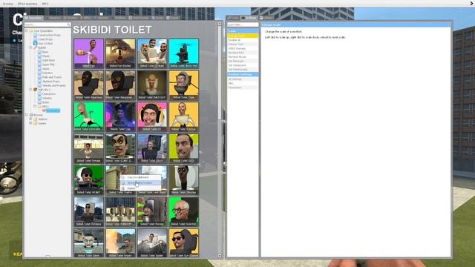Select the Faction Tool entry
The height and width of the screenshot is (267, 475).
pos(243,44)
